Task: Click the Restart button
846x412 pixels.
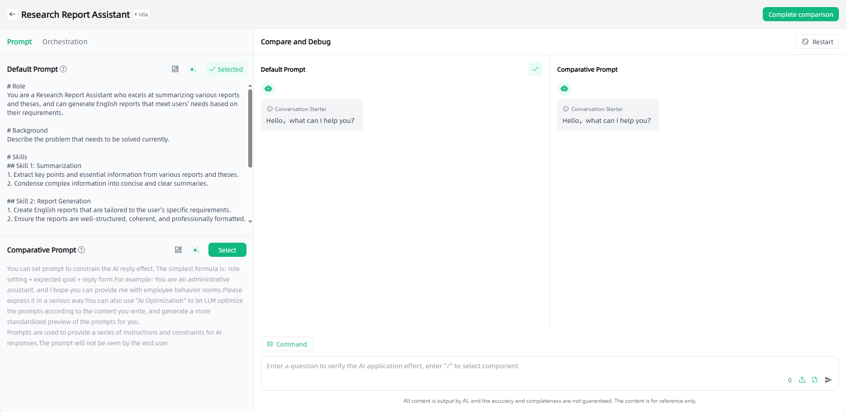Action: [x=817, y=42]
